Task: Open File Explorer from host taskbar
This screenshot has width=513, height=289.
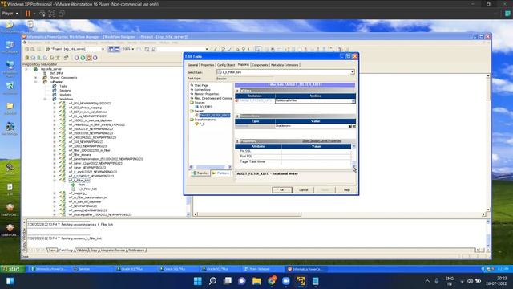Action: [x=256, y=281]
